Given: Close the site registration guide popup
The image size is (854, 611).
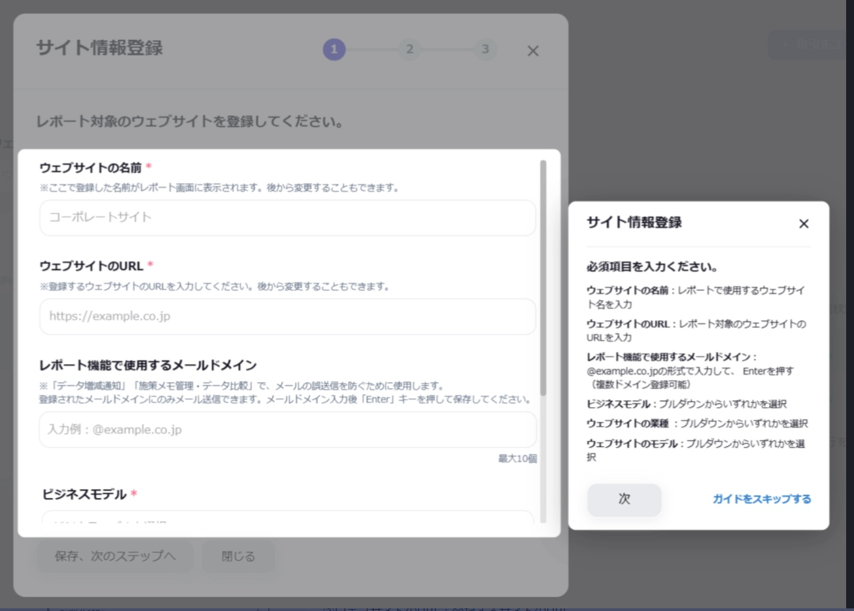Looking at the screenshot, I should (804, 223).
